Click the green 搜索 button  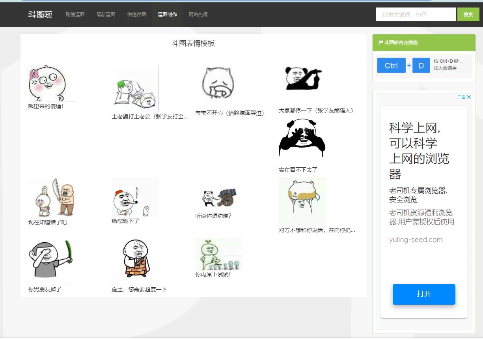pos(468,15)
